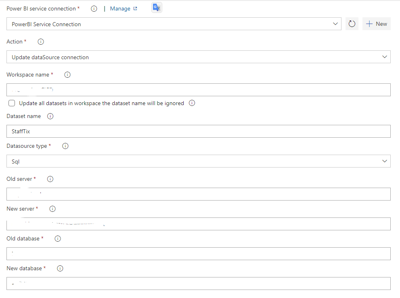This screenshot has width=400, height=298.
Task: Refresh the service connection list
Action: pyautogui.click(x=352, y=24)
